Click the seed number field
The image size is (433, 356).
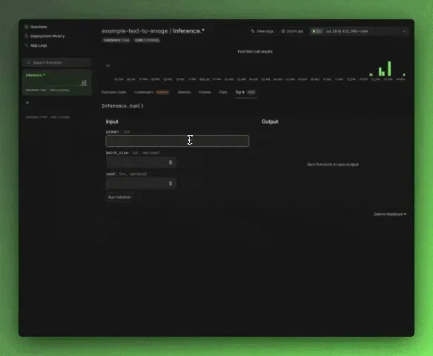coord(141,183)
